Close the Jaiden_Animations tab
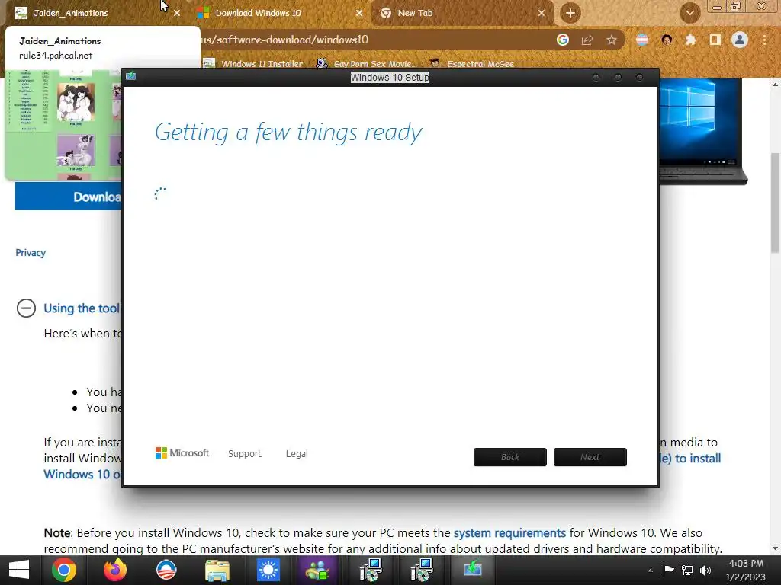 pyautogui.click(x=177, y=13)
